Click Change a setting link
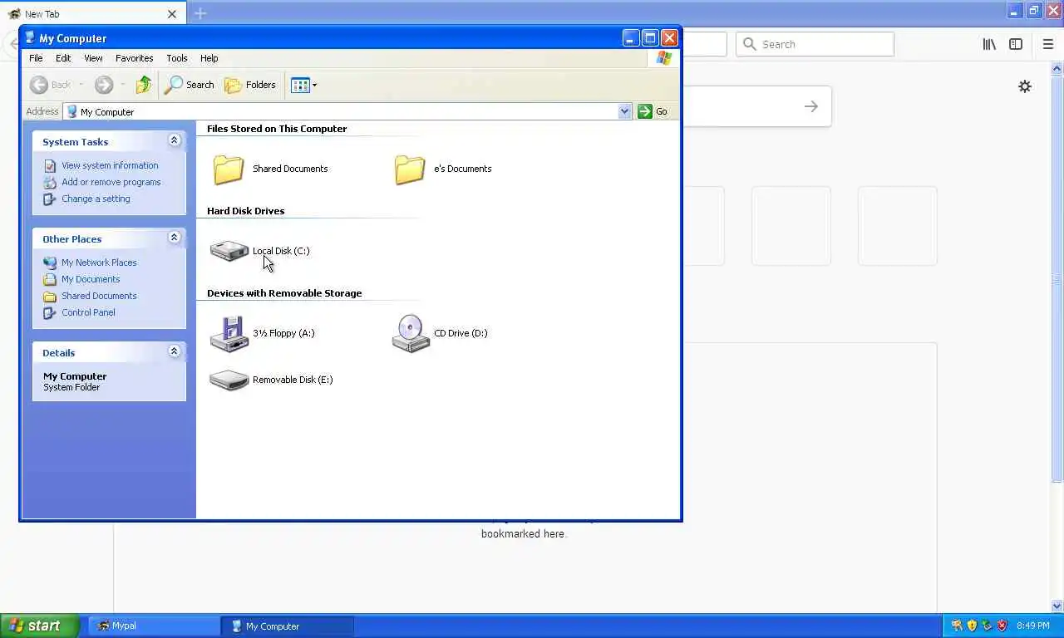This screenshot has width=1064, height=638. (96, 199)
